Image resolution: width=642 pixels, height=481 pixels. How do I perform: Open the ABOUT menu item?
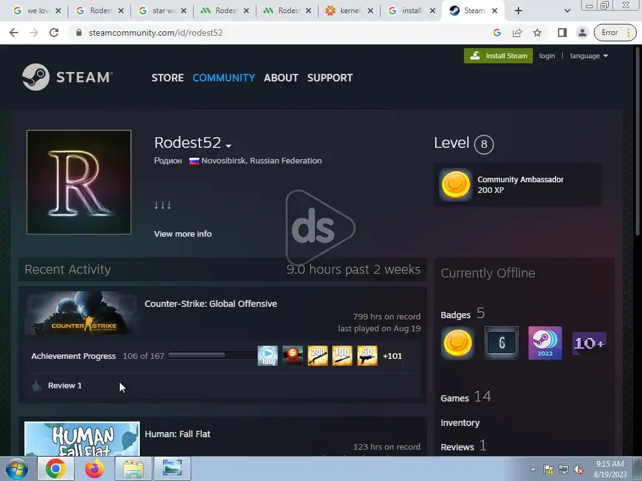click(281, 78)
